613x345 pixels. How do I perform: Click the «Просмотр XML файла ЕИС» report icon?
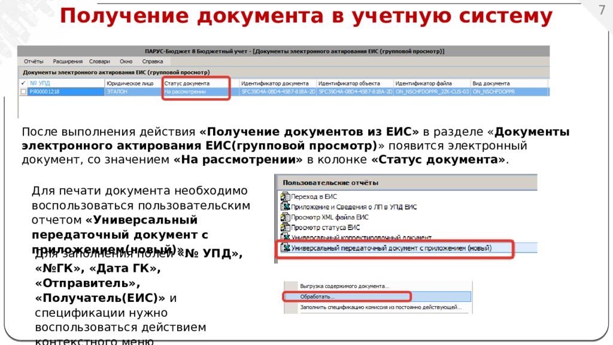coord(286,217)
